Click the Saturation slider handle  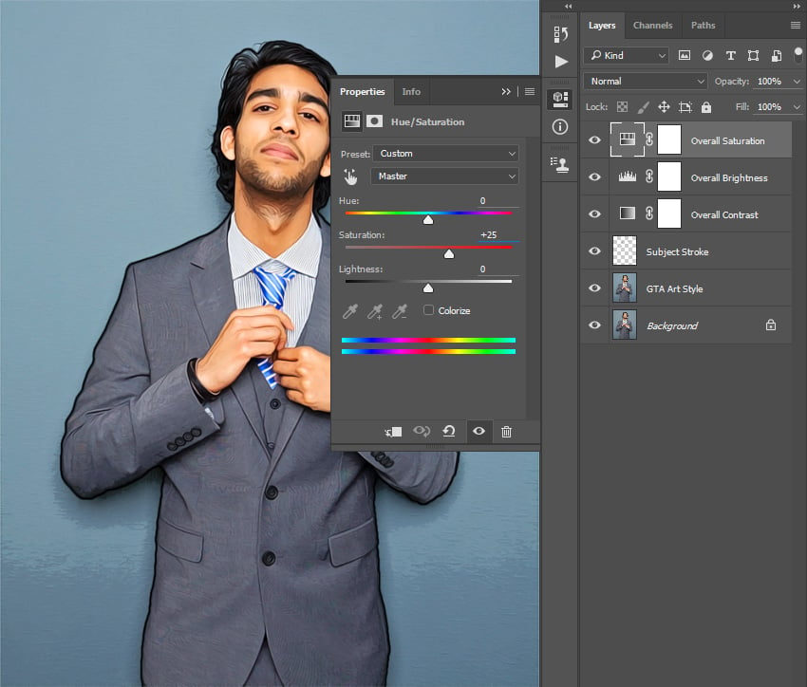449,254
